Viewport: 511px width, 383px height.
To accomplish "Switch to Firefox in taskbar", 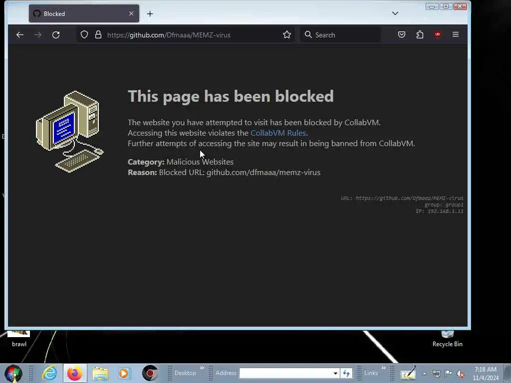I will [75, 373].
